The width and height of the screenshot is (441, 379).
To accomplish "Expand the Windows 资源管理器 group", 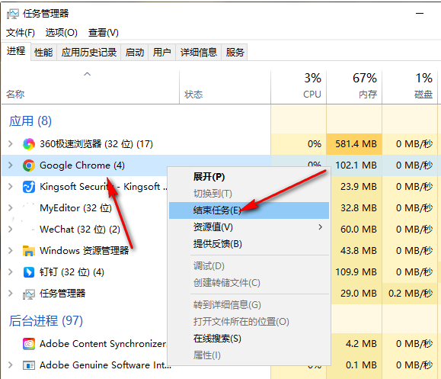I will tap(11, 251).
